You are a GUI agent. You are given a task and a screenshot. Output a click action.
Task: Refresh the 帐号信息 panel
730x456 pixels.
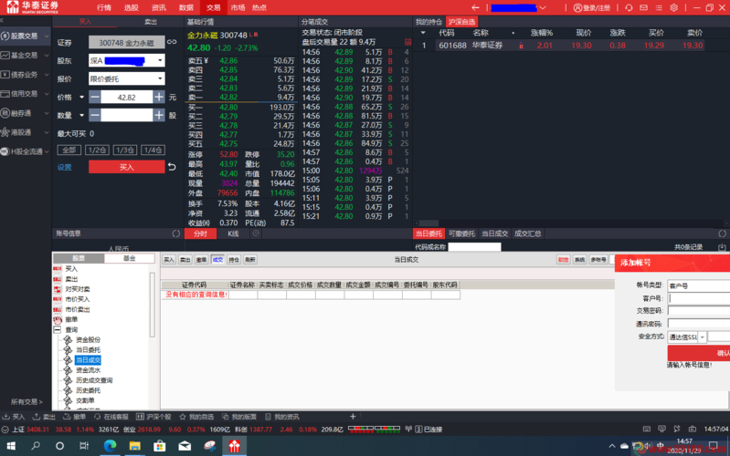click(x=176, y=233)
